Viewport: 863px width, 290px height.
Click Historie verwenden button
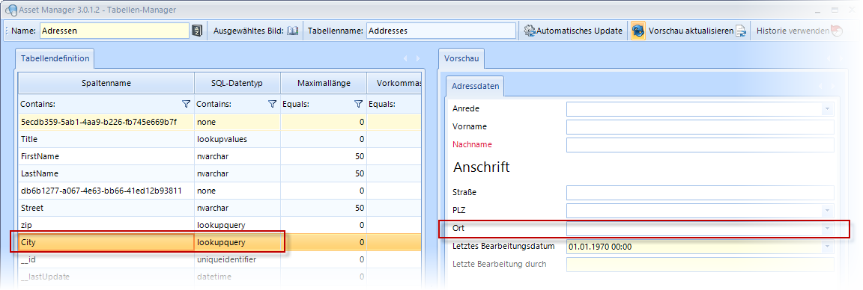coord(799,31)
